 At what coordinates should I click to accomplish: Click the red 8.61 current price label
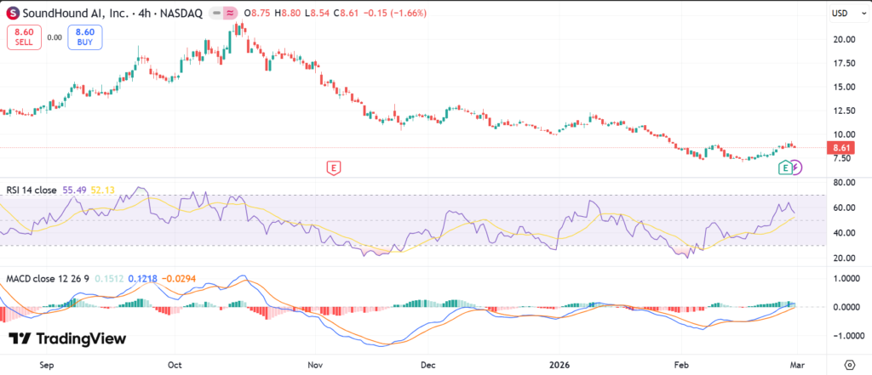pyautogui.click(x=841, y=147)
